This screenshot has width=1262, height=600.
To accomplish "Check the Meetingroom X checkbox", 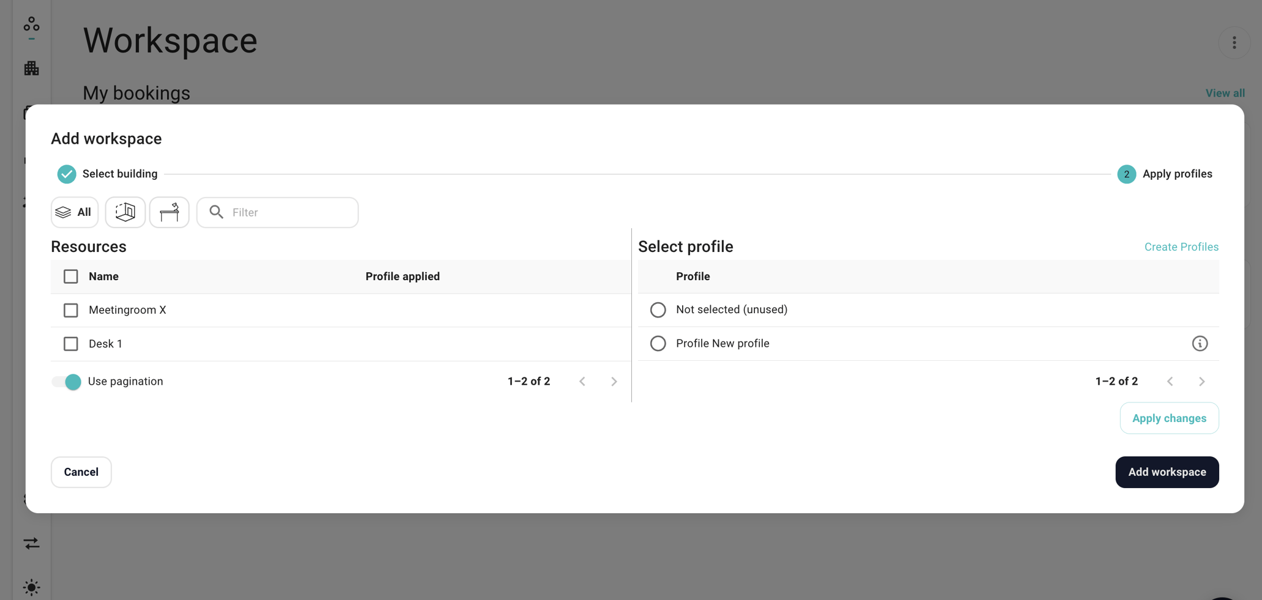I will coord(71,310).
